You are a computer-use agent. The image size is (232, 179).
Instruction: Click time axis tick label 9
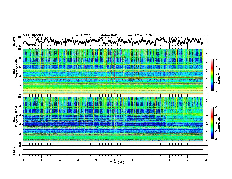[187, 160]
